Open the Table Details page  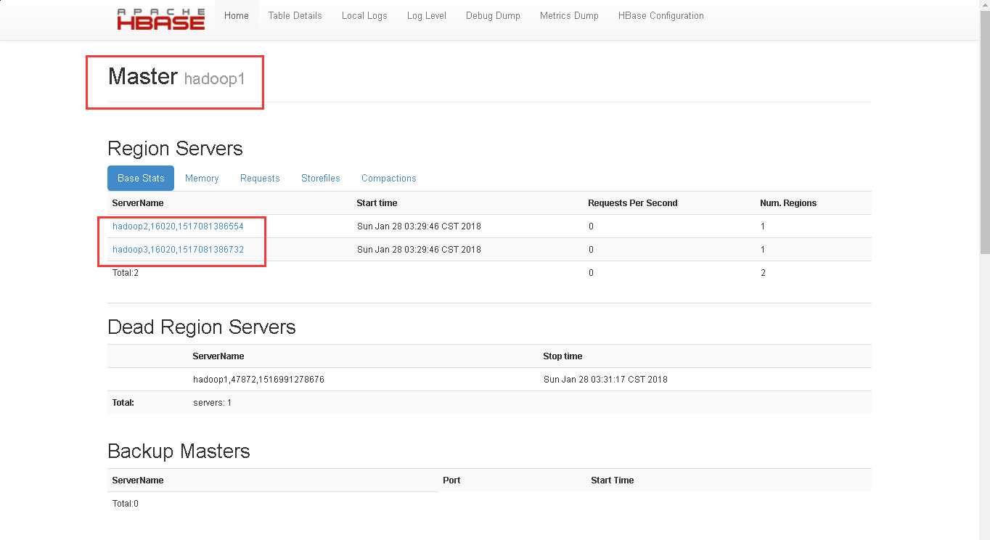coord(295,15)
